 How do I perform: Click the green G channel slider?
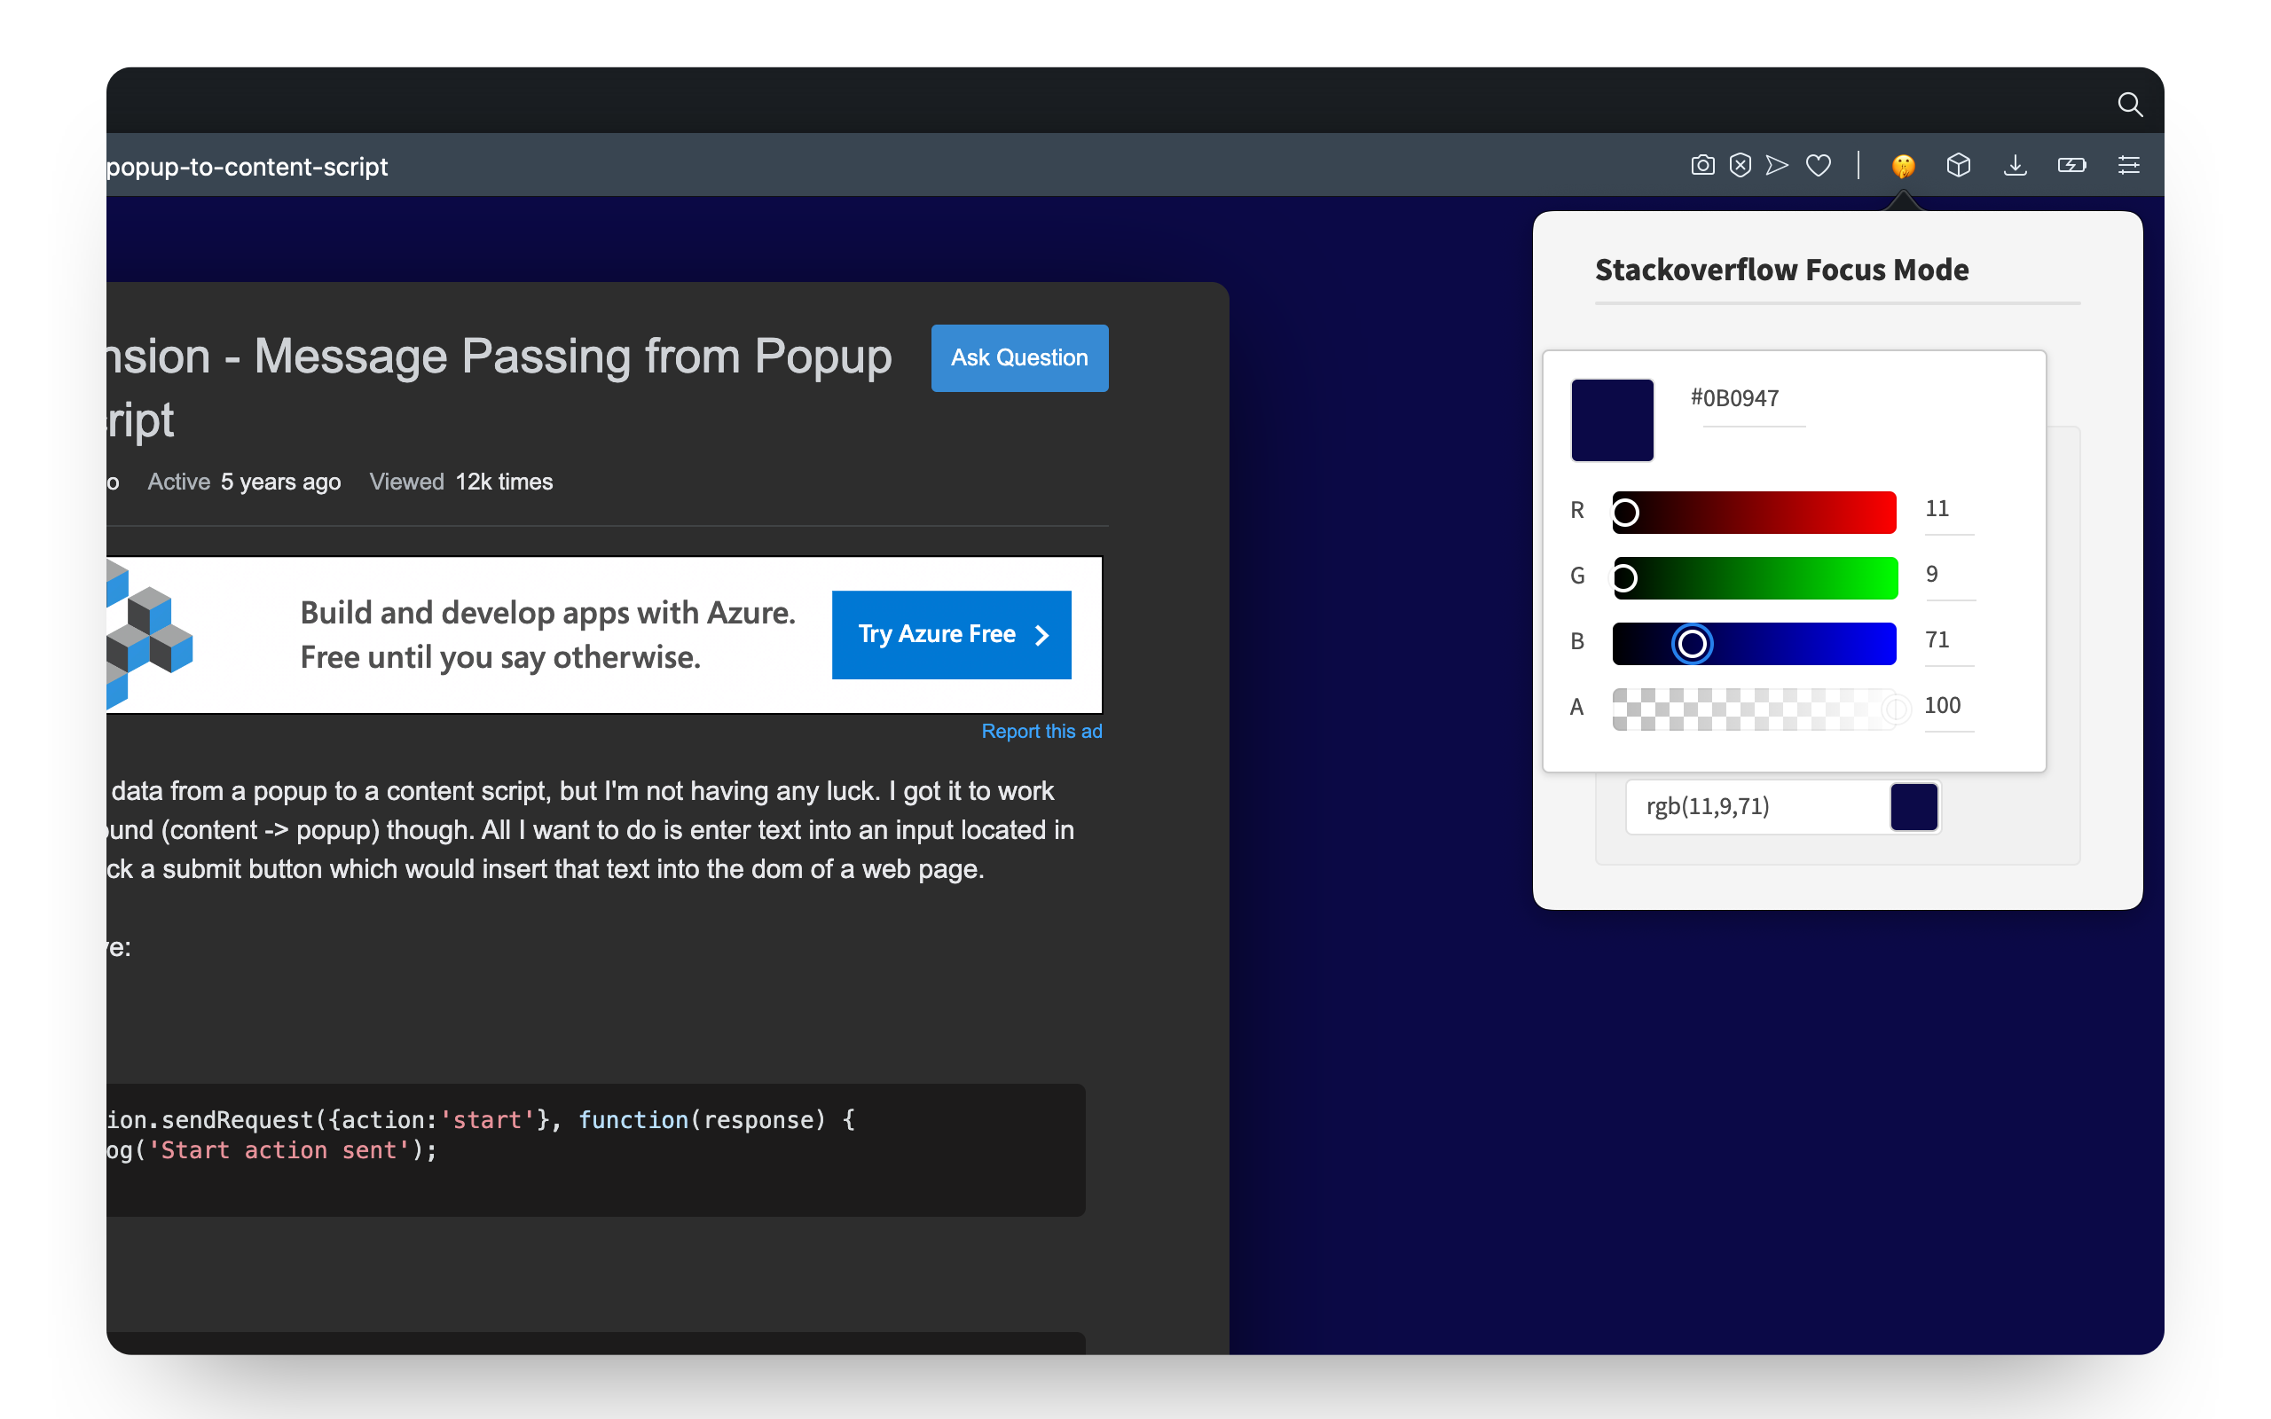[1754, 578]
